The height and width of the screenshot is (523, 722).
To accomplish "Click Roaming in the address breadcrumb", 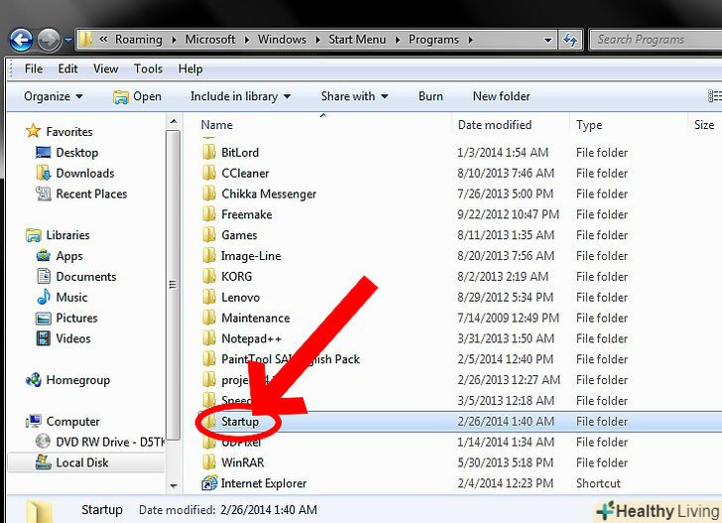I will pyautogui.click(x=138, y=40).
